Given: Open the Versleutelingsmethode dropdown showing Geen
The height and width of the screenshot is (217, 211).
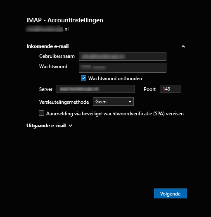Looking at the screenshot, I should point(113,102).
